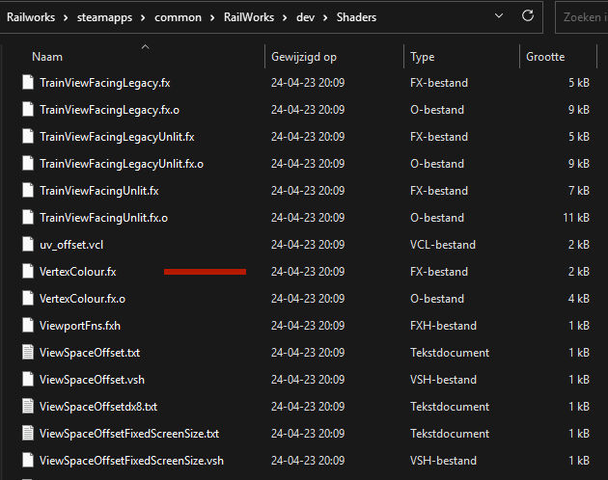Select the TrainViewFacingUnlit.fx.o file
608x480 pixels.
click(103, 218)
